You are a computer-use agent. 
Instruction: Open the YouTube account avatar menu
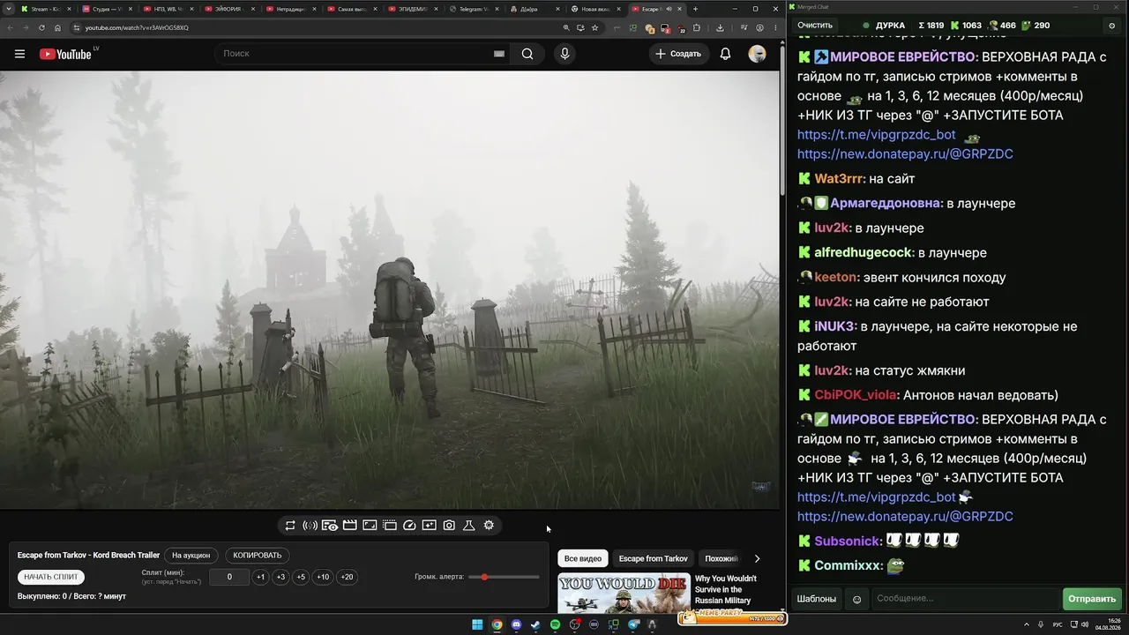[x=757, y=54]
